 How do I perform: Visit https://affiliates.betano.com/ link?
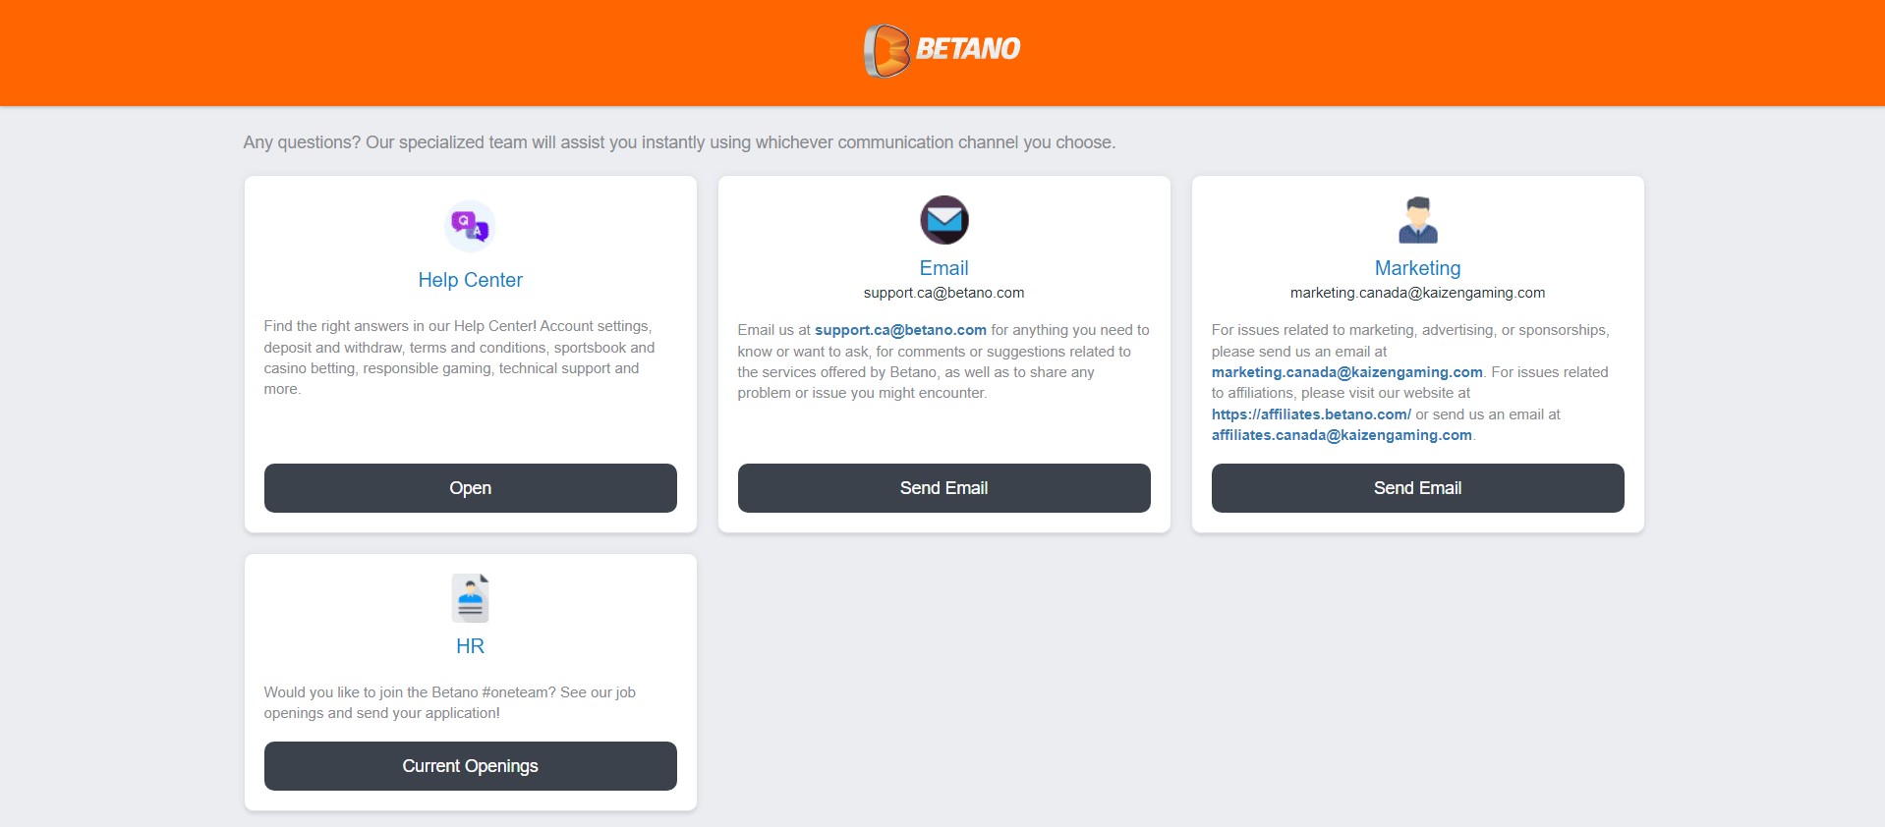1311,414
